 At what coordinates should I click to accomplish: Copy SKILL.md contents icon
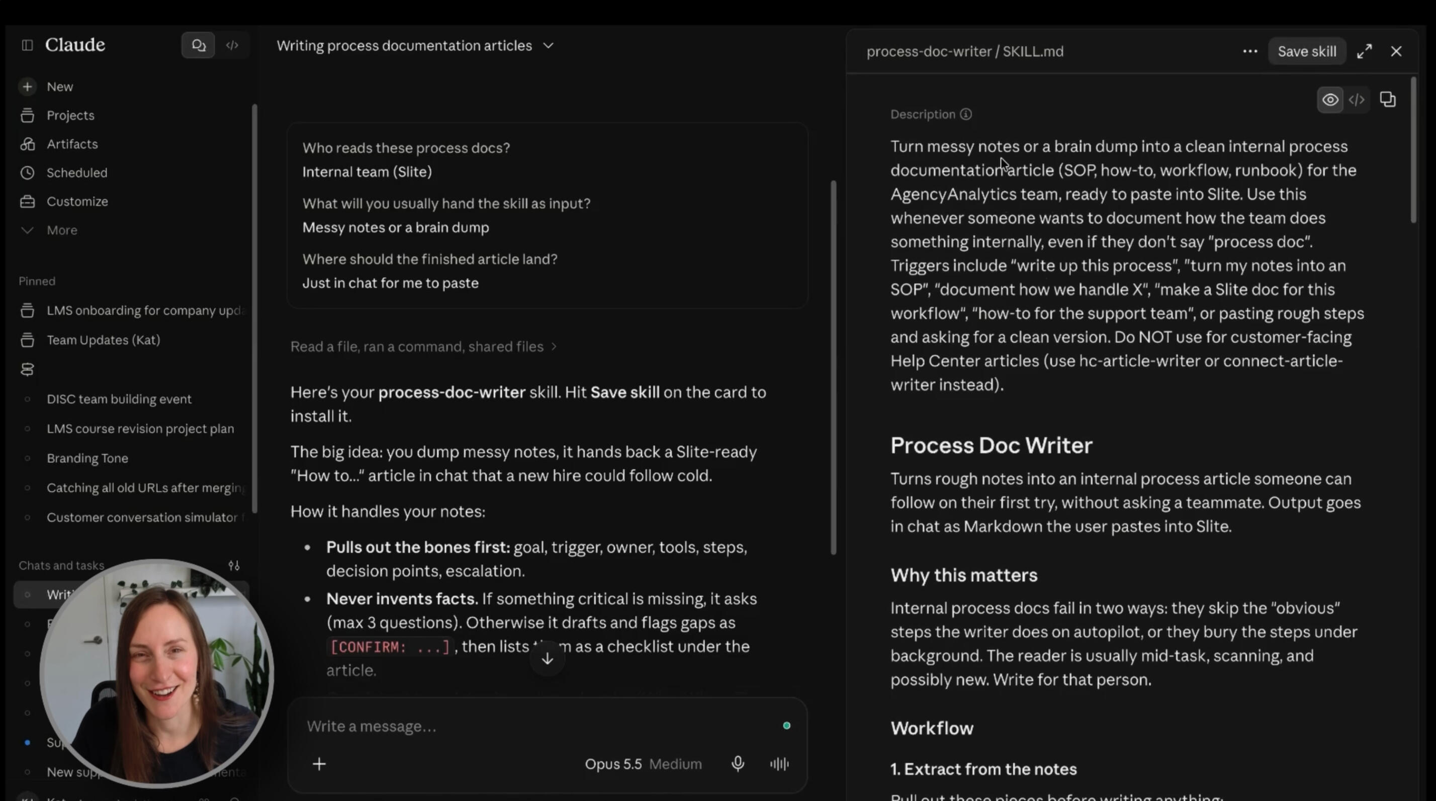click(x=1388, y=99)
